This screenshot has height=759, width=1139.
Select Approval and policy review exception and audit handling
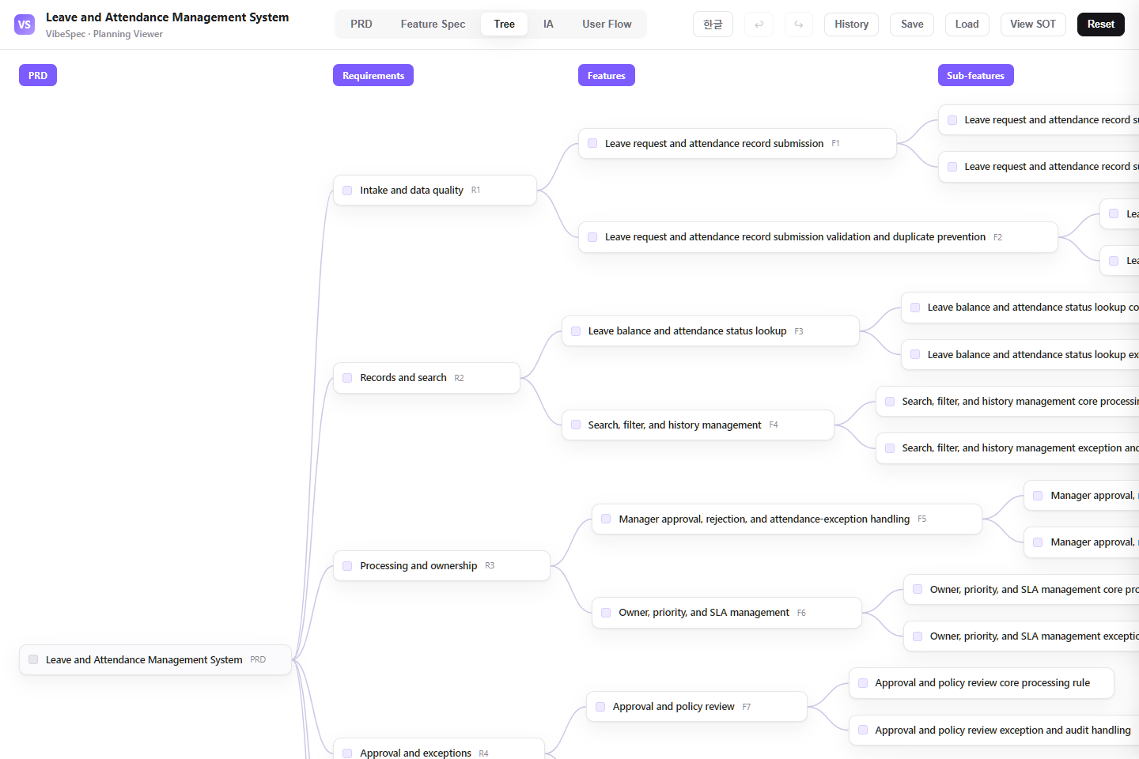(994, 730)
